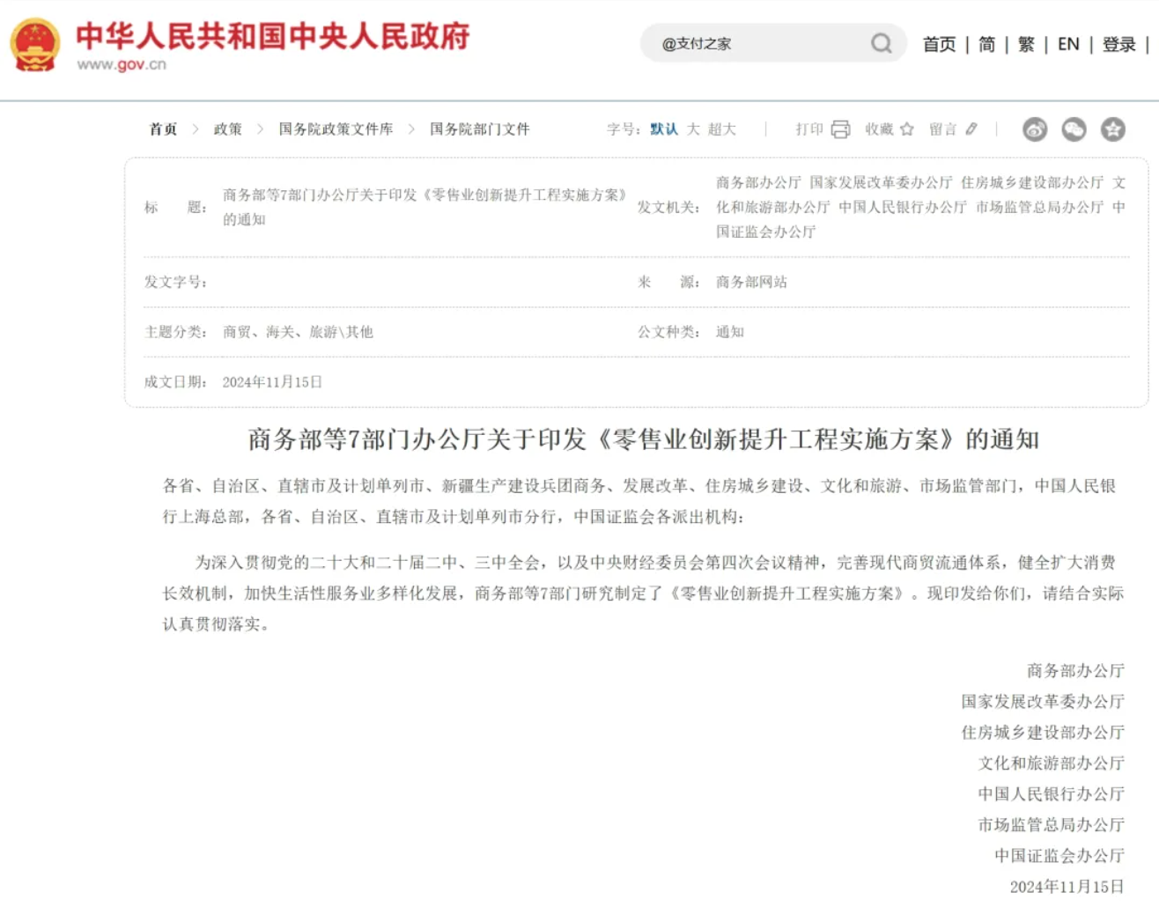This screenshot has height=907, width=1159.
Task: Switch to simplified Chinese with 简
Action: click(986, 44)
